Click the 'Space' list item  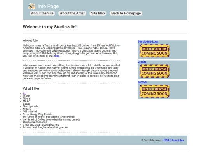click(x=27, y=104)
